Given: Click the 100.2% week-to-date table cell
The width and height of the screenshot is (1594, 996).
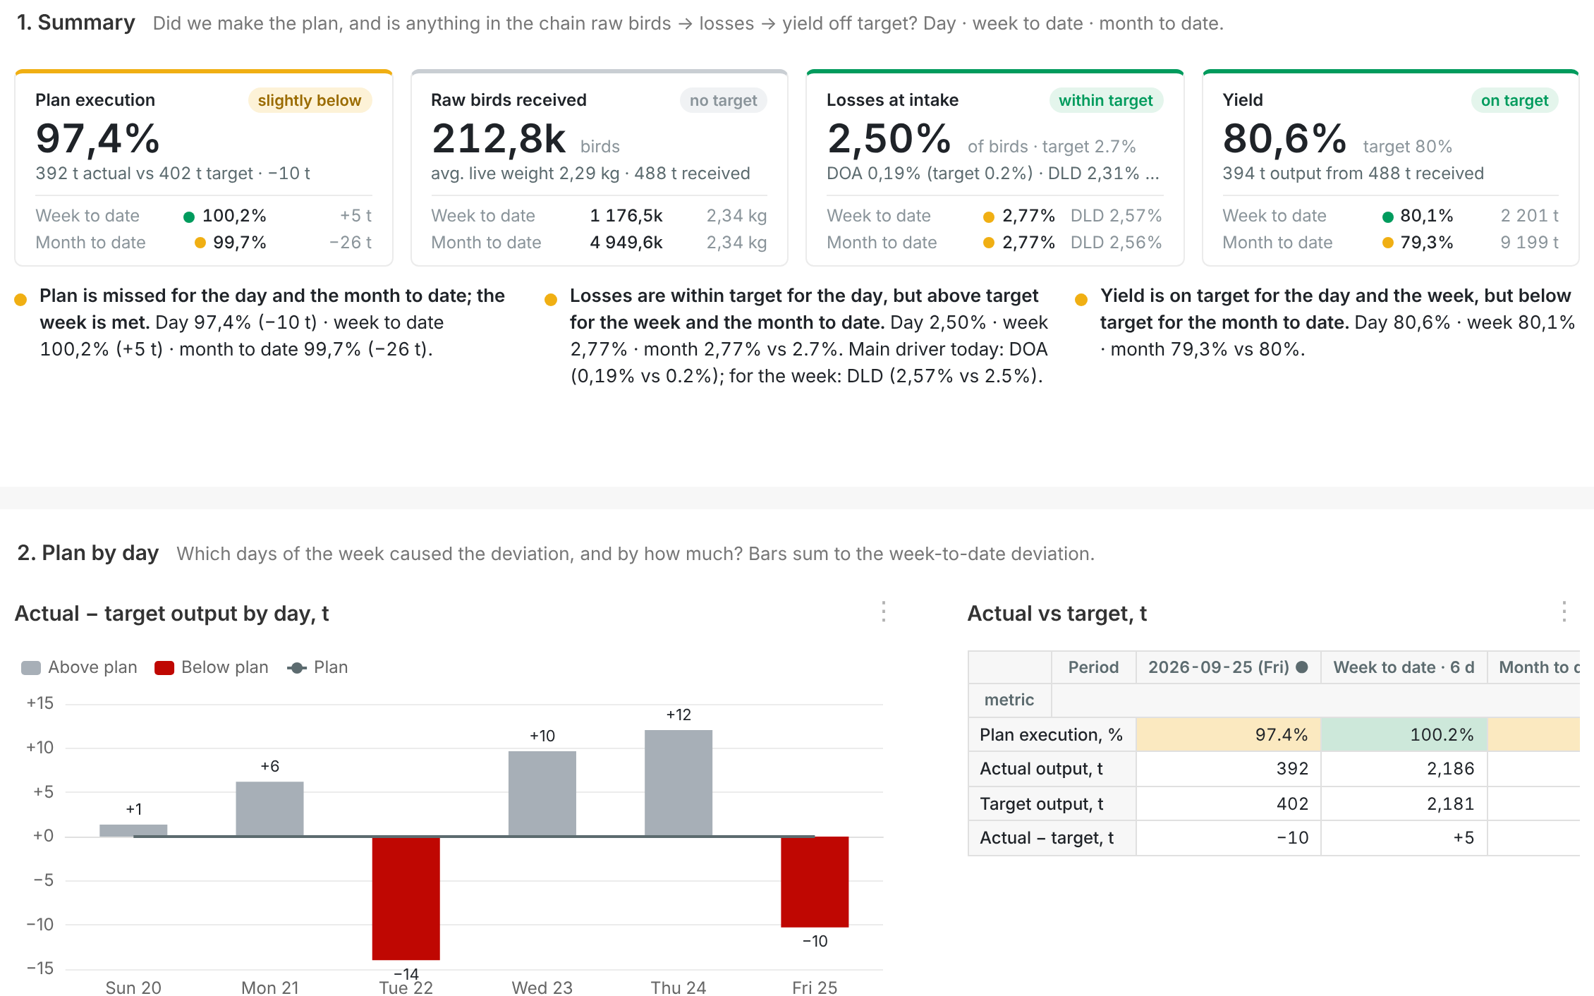Looking at the screenshot, I should (1404, 734).
